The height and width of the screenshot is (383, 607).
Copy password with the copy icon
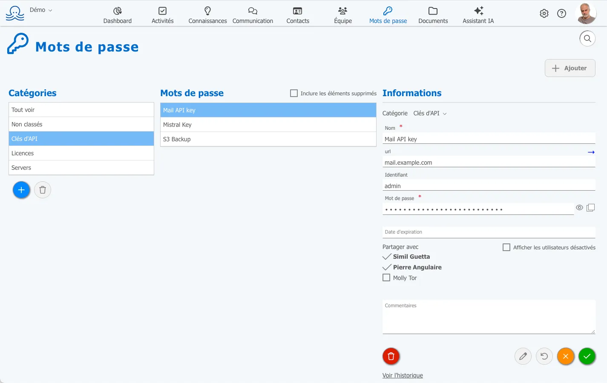tap(591, 208)
